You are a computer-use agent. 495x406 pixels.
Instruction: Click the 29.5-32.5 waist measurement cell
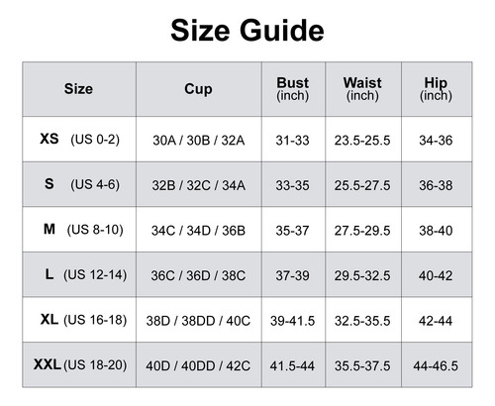coord(363,275)
